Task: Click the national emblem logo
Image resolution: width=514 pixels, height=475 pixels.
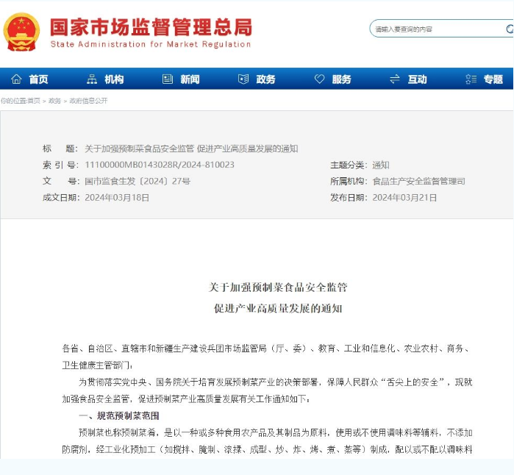Action: pyautogui.click(x=21, y=32)
